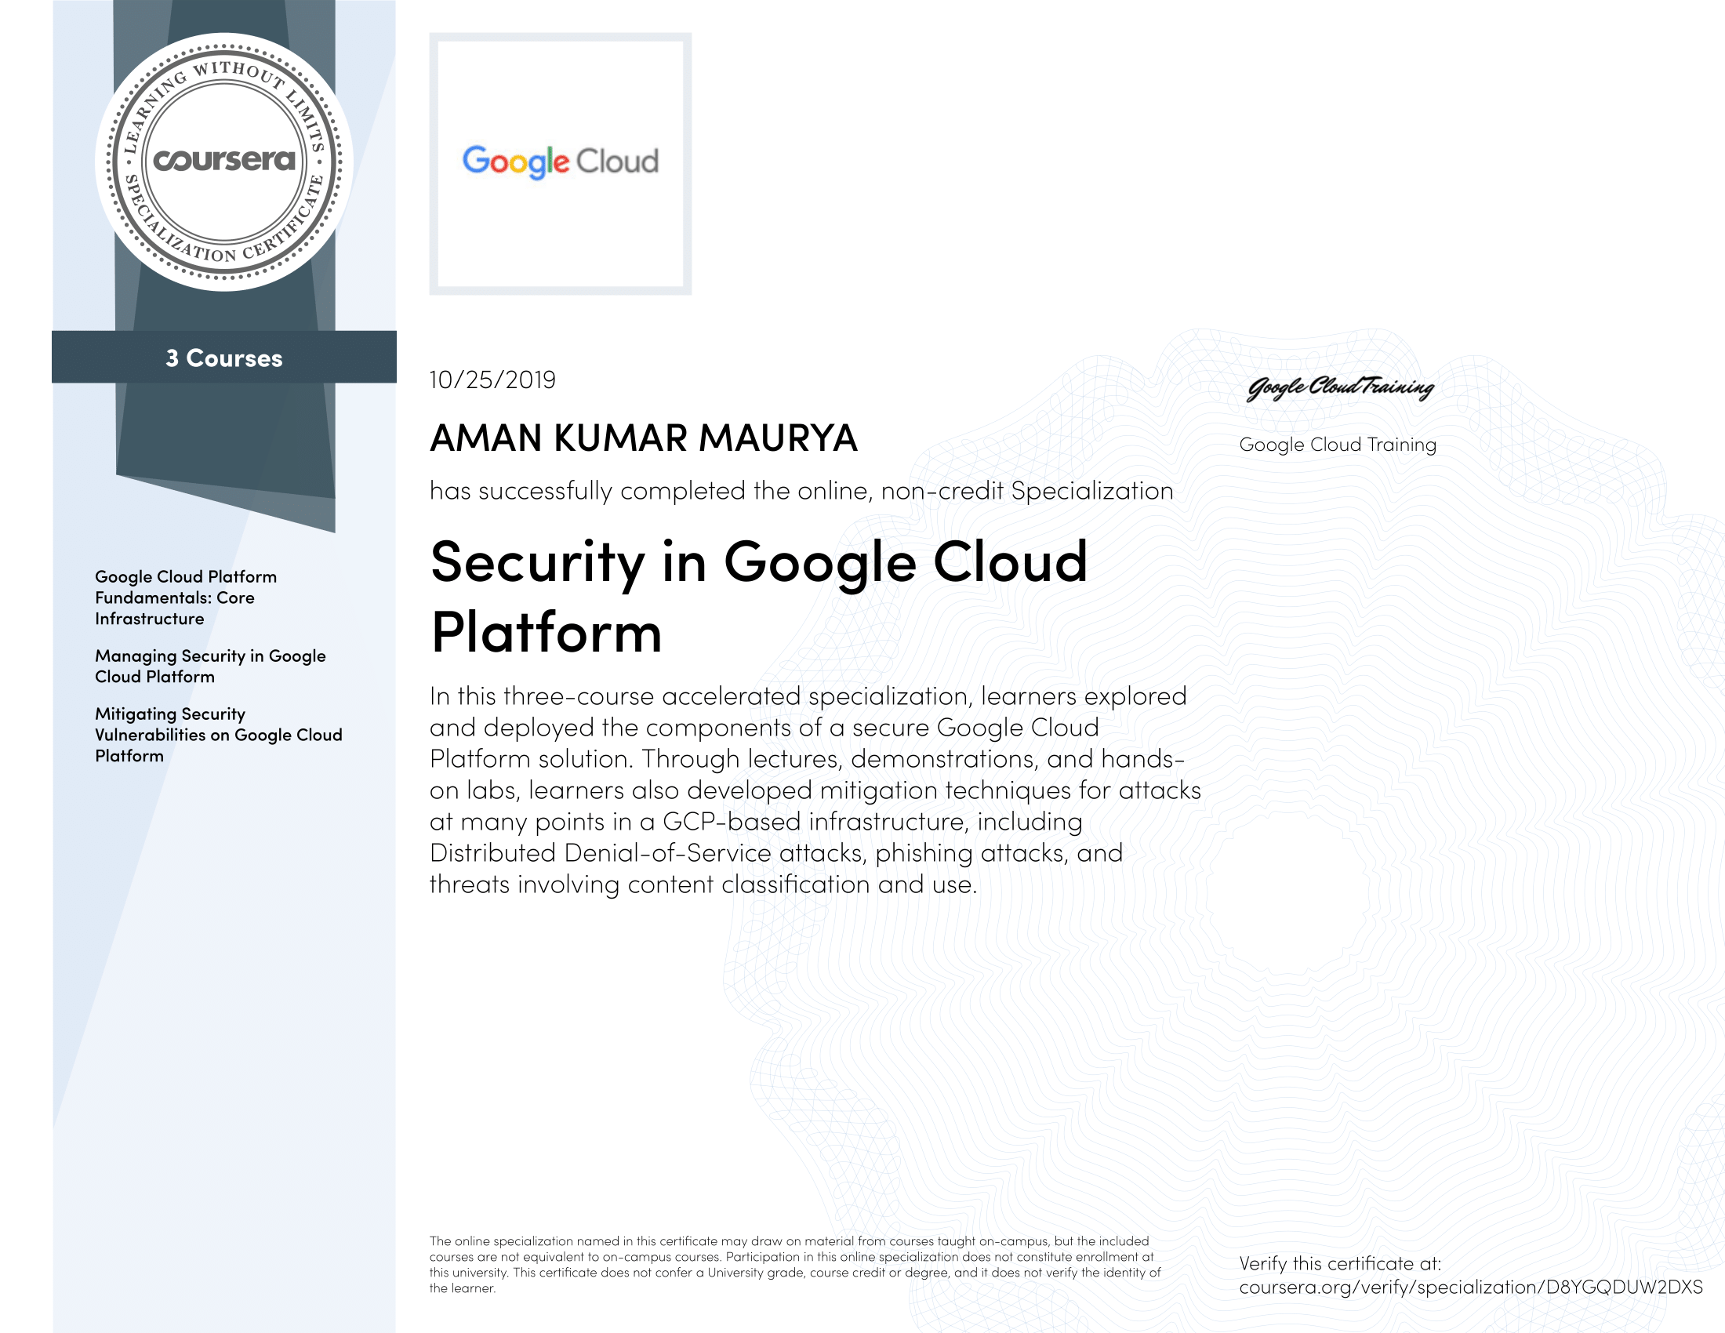Click the specialization description paragraph
The width and height of the screenshot is (1725, 1333).
(x=814, y=790)
